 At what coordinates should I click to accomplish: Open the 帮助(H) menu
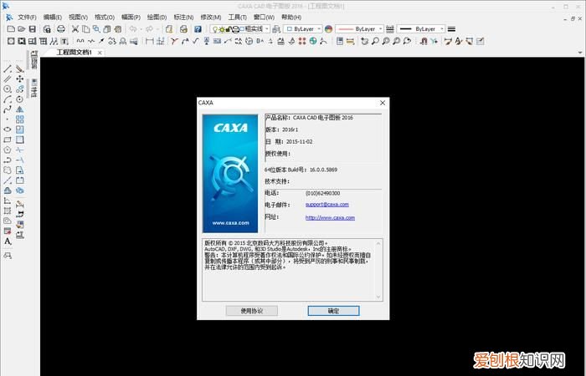coord(291,18)
